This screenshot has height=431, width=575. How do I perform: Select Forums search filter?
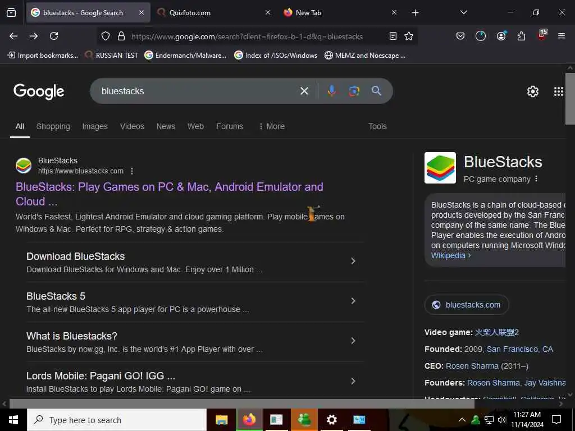coord(230,126)
